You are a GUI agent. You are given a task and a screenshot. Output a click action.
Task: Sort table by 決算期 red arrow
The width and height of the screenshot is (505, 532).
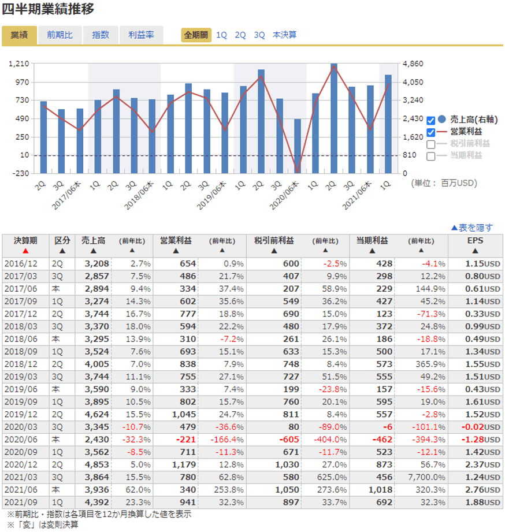pos(25,251)
